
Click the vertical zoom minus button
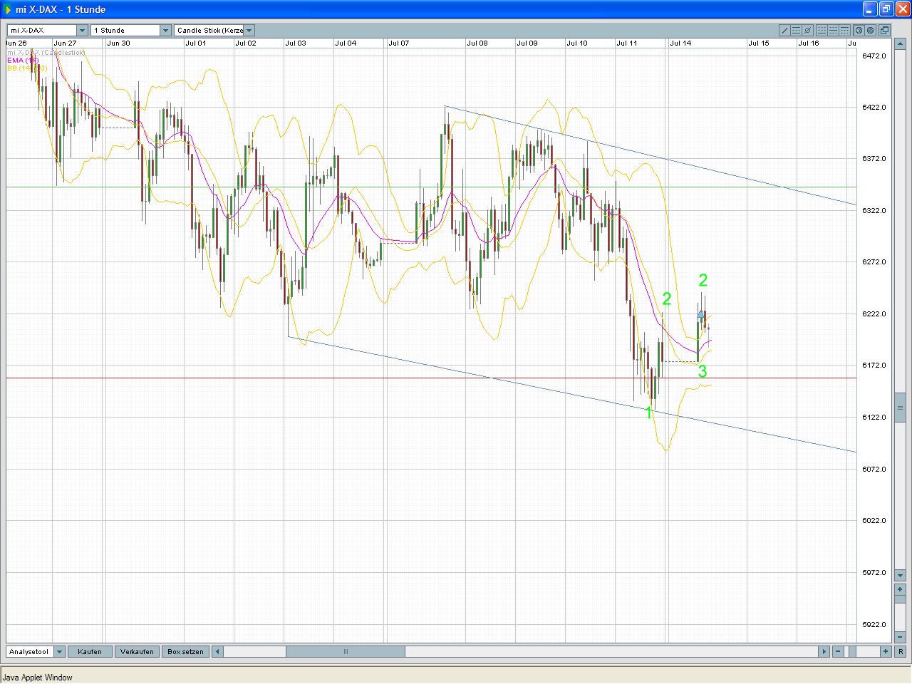click(x=901, y=636)
